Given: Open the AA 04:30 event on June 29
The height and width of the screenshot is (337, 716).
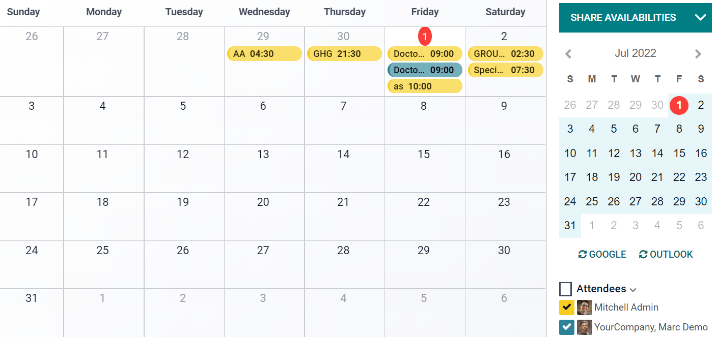Looking at the screenshot, I should 264,53.
